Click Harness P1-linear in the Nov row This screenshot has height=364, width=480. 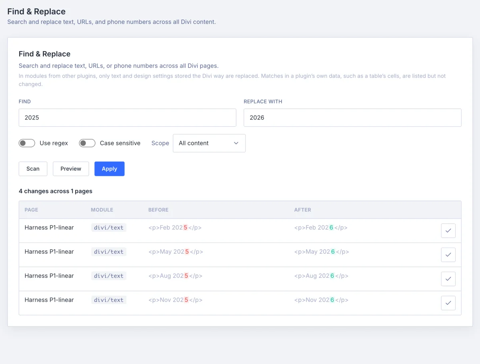click(x=49, y=300)
